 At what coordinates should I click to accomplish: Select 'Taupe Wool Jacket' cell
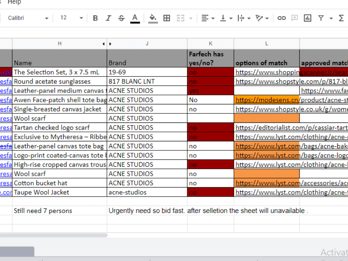tap(60, 192)
